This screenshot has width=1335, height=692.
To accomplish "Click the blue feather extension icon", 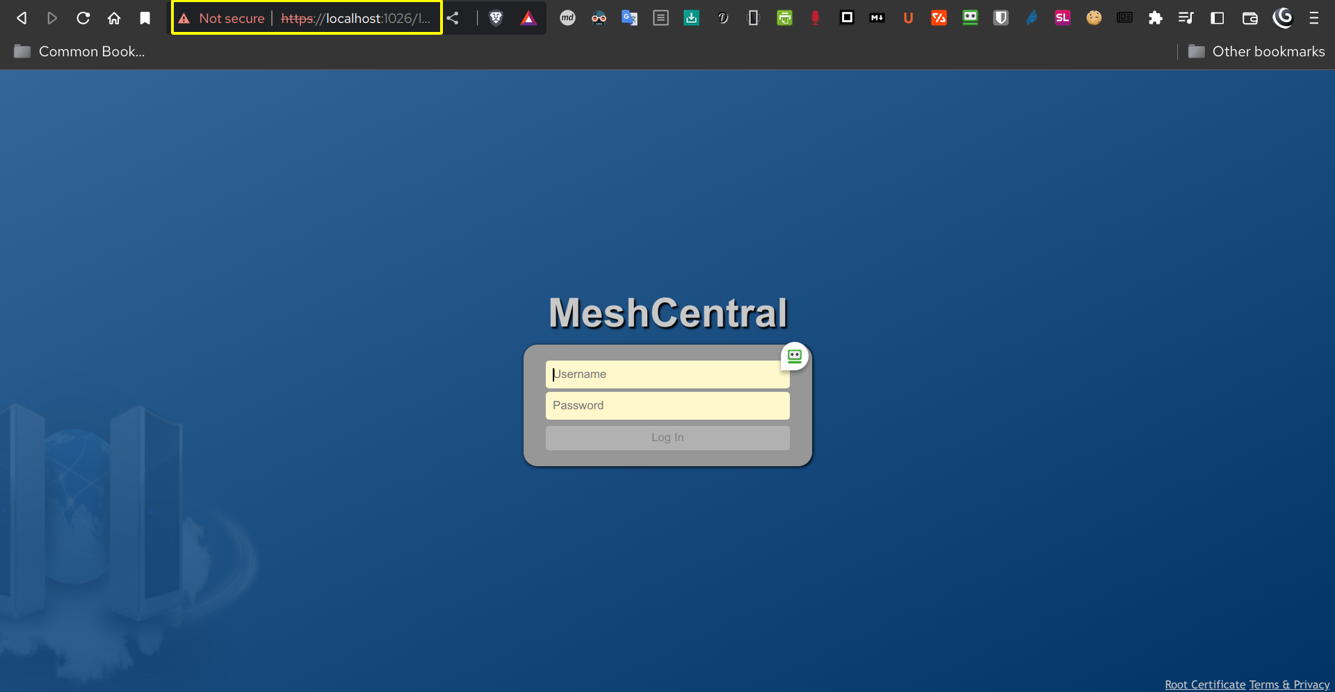I will pyautogui.click(x=1032, y=18).
